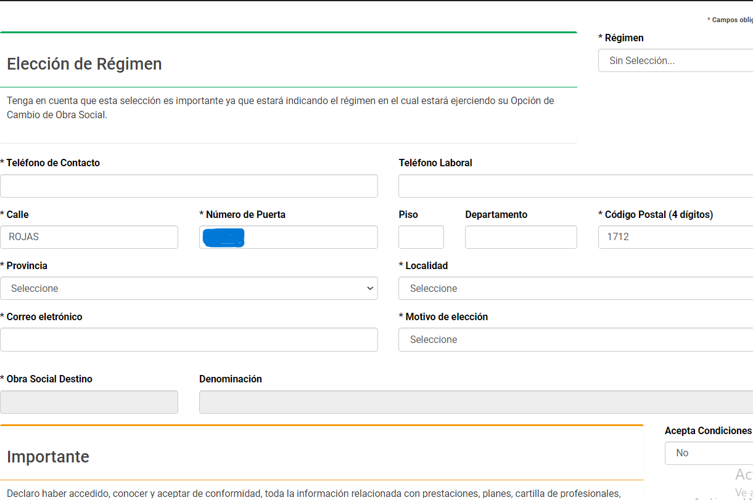Click the declaration text starting Declaro haber accedido
753x500 pixels.
click(x=313, y=493)
